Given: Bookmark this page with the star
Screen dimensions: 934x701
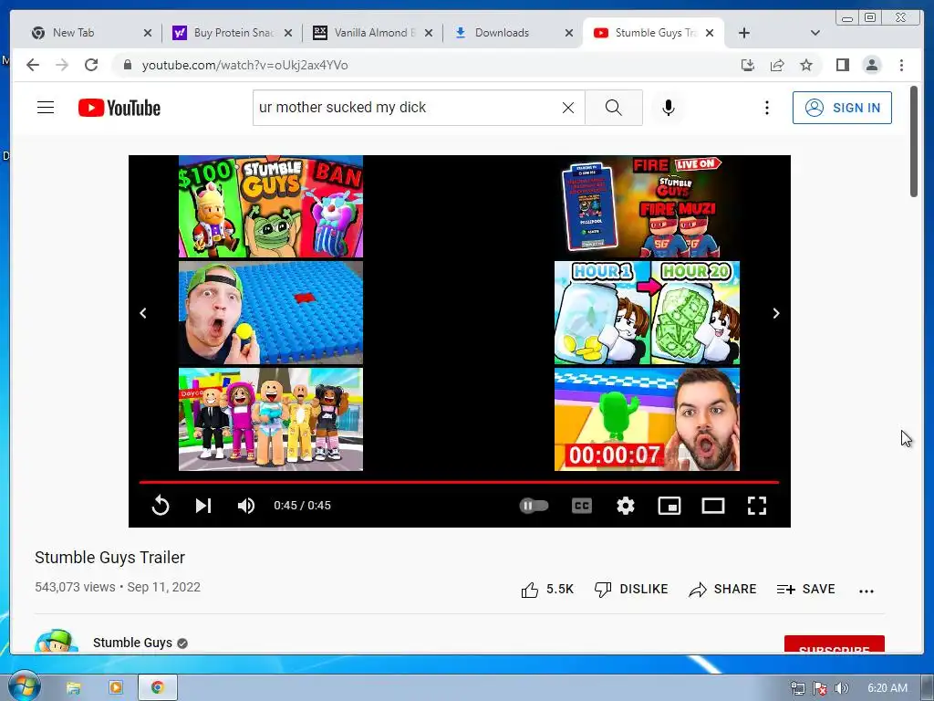Looking at the screenshot, I should pos(806,65).
